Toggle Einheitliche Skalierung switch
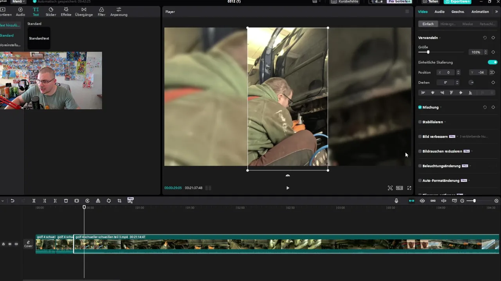Viewport: 501px width, 281px height. point(492,62)
